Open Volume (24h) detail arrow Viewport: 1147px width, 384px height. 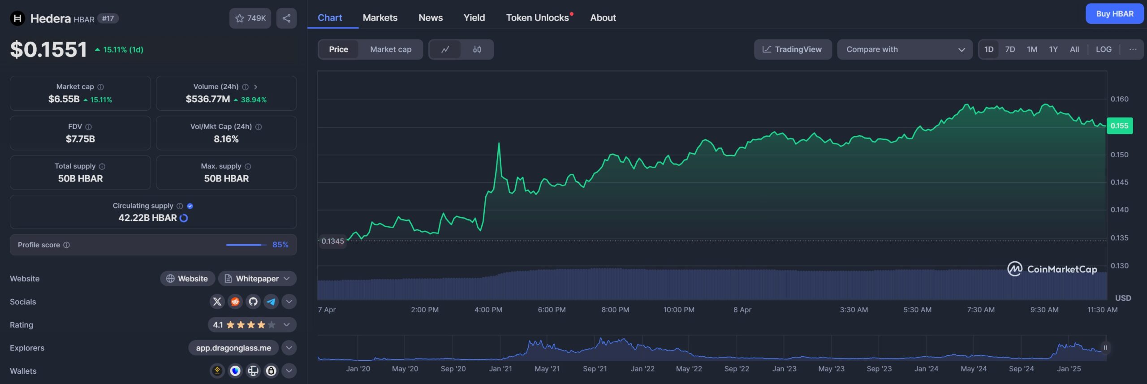pyautogui.click(x=255, y=87)
